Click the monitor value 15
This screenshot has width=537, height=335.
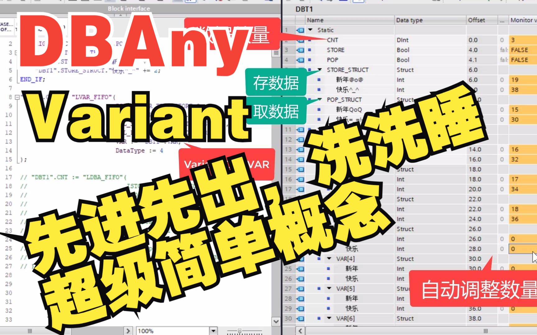coord(523,109)
